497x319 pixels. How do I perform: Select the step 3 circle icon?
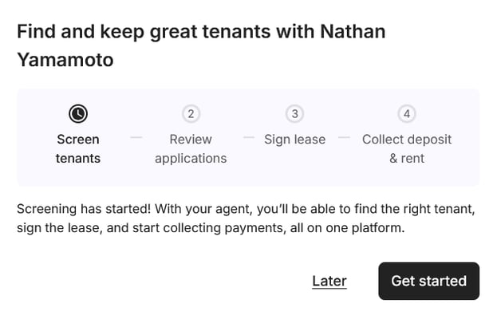(x=295, y=114)
